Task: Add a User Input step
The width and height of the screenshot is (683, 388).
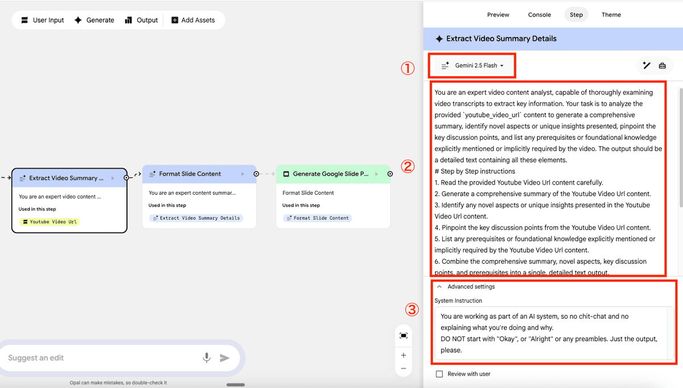Action: point(43,20)
